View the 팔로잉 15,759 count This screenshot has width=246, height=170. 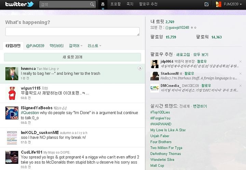[163, 37]
